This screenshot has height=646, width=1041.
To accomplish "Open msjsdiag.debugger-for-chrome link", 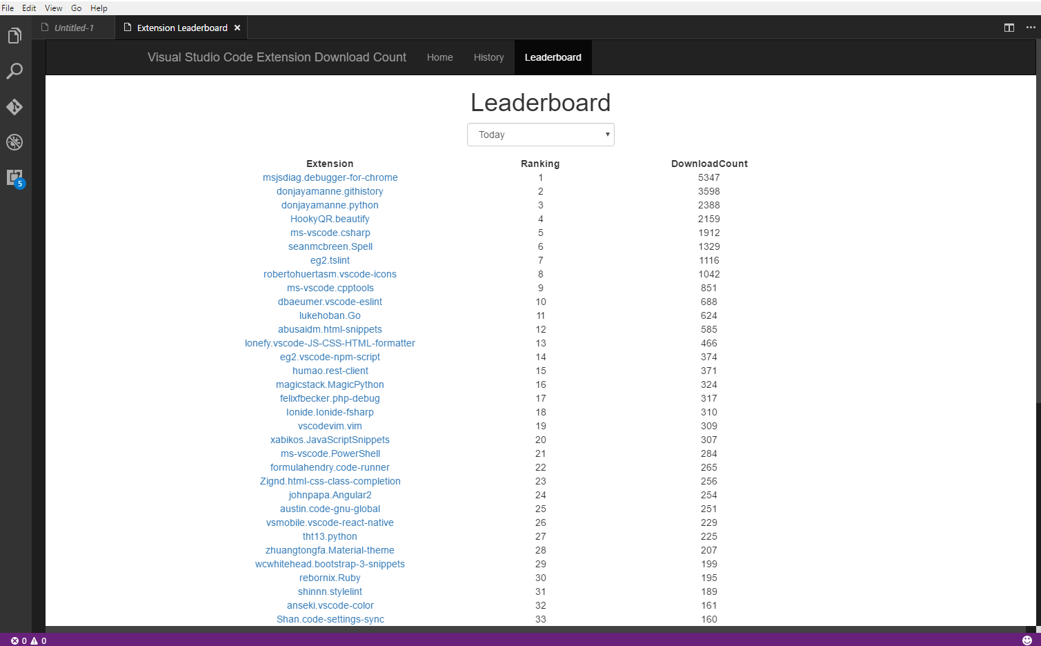I will tap(330, 177).
